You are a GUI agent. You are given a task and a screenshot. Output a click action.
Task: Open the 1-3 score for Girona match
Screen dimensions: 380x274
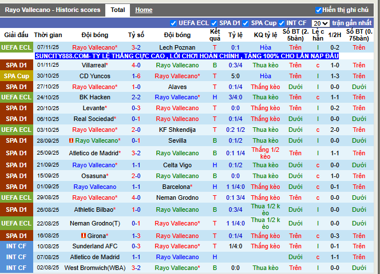pos(136,236)
